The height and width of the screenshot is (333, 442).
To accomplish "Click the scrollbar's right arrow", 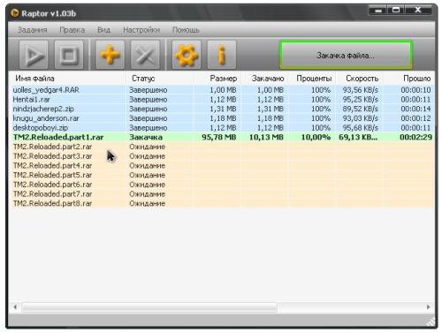I will [x=429, y=307].
